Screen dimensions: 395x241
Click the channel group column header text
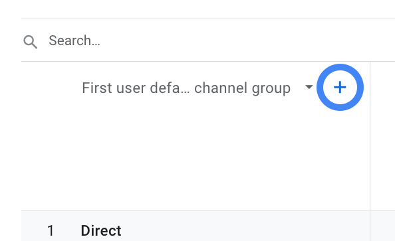(186, 88)
